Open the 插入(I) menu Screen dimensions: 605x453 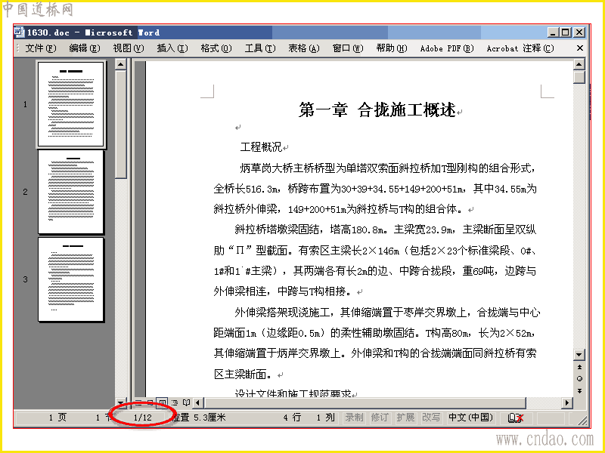coord(172,48)
